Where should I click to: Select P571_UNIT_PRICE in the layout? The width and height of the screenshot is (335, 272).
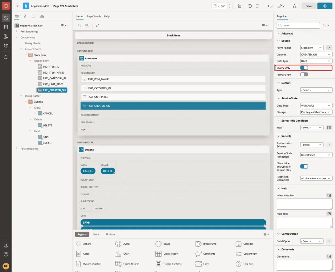coord(173,97)
